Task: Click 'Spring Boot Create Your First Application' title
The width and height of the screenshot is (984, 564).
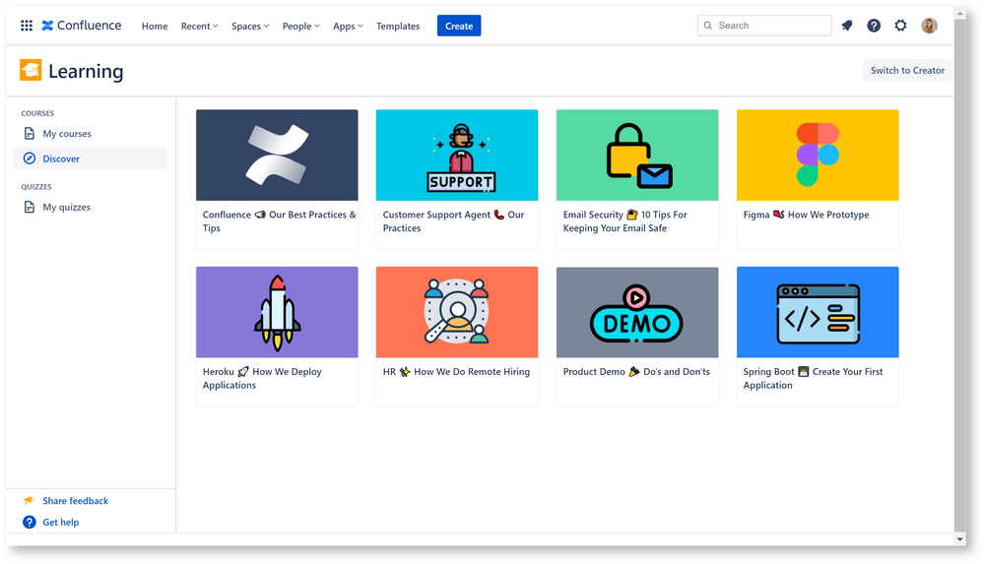Action: 813,378
